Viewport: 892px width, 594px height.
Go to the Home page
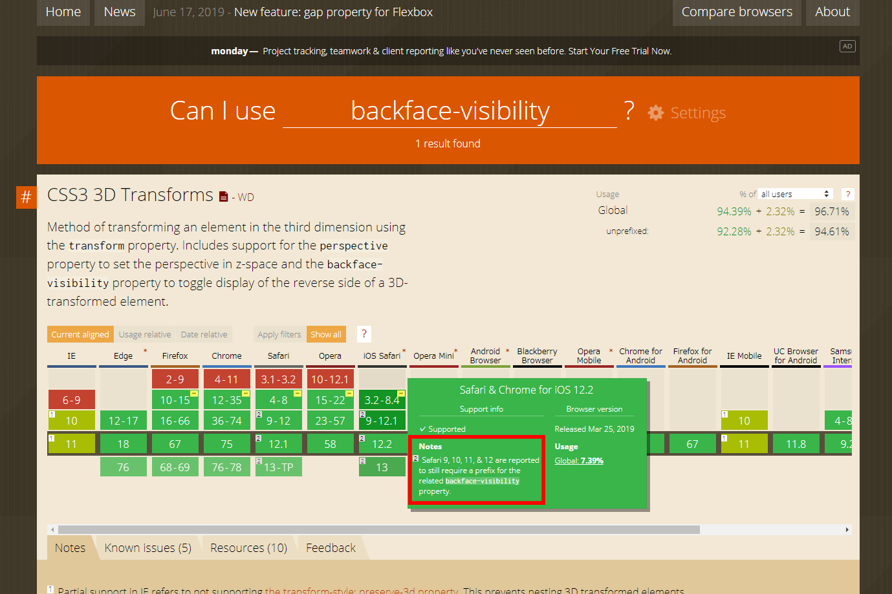(63, 12)
